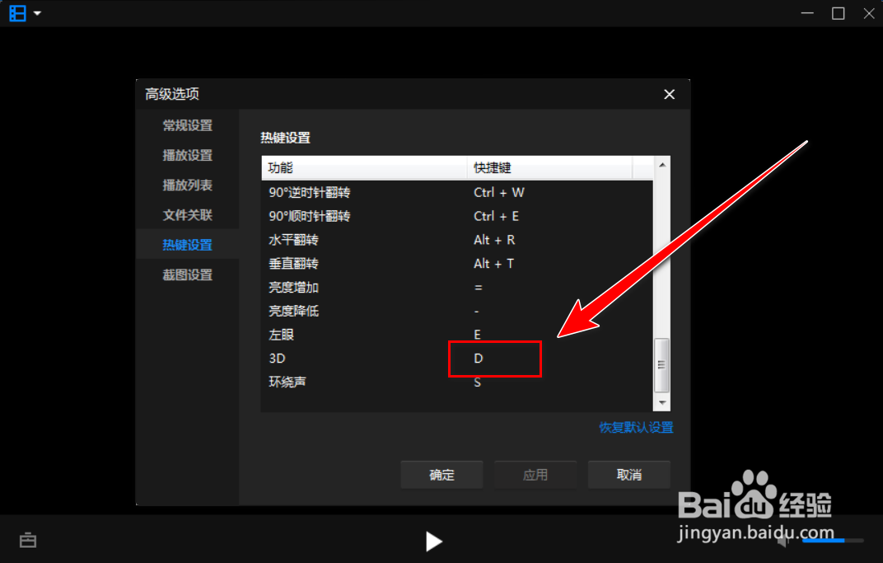This screenshot has width=883, height=563.
Task: Select the 左眼 function row
Action: coord(457,335)
